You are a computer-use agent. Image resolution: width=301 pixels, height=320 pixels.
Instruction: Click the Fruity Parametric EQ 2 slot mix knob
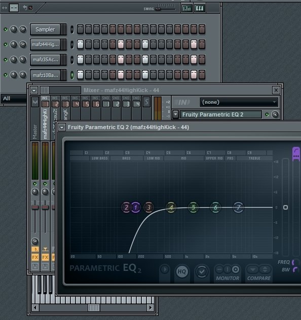click(275, 114)
